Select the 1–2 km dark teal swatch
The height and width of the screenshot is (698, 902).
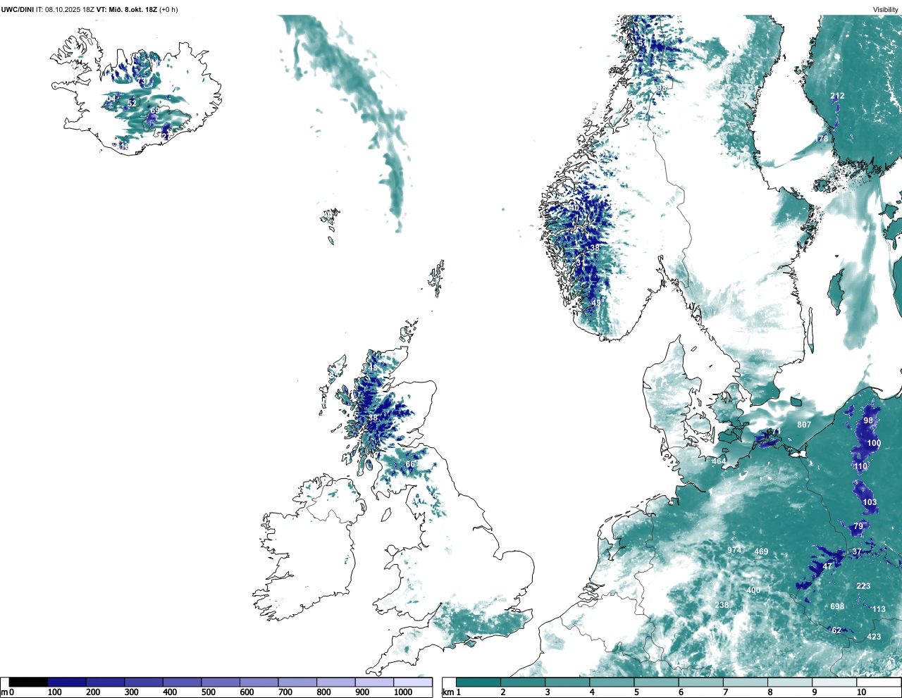click(x=478, y=683)
